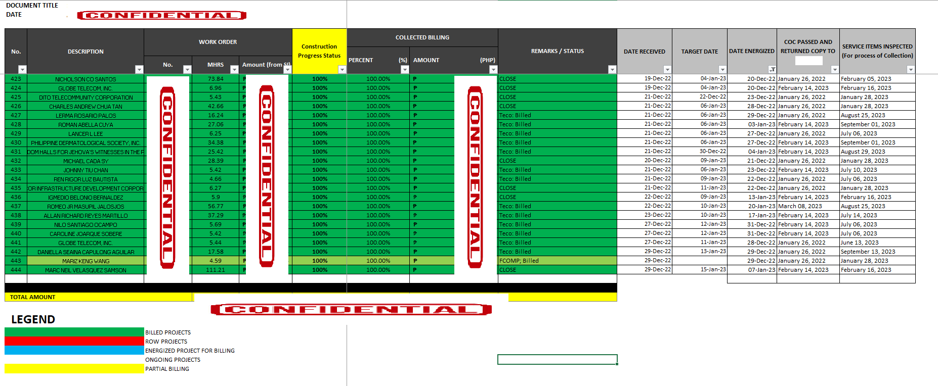This screenshot has height=386, width=938.
Task: Click the February 05, 2023 inspection date
Action: point(877,79)
